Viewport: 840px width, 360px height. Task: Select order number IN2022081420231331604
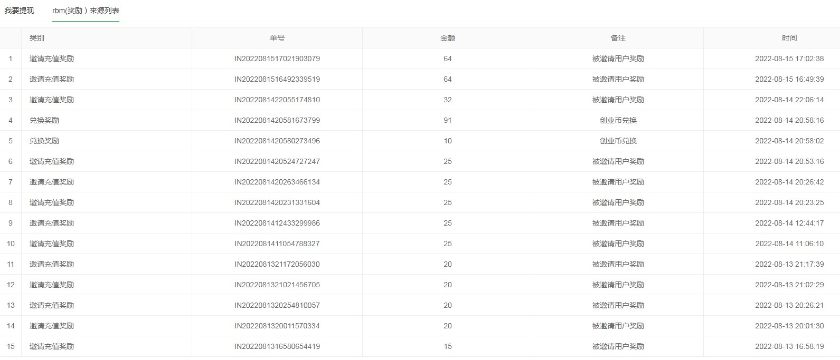click(x=277, y=202)
